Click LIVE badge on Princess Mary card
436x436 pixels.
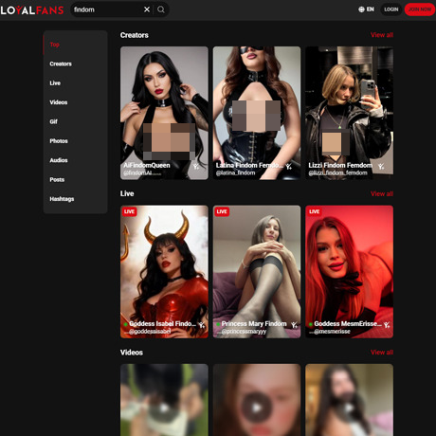[222, 211]
